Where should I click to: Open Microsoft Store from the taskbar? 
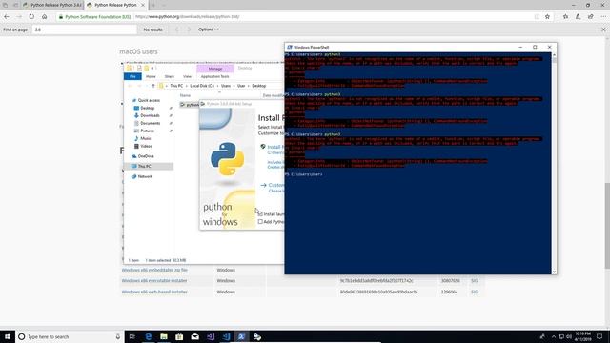coord(179,336)
